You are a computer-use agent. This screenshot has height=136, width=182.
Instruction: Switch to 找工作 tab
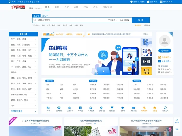[x=36, y=16]
